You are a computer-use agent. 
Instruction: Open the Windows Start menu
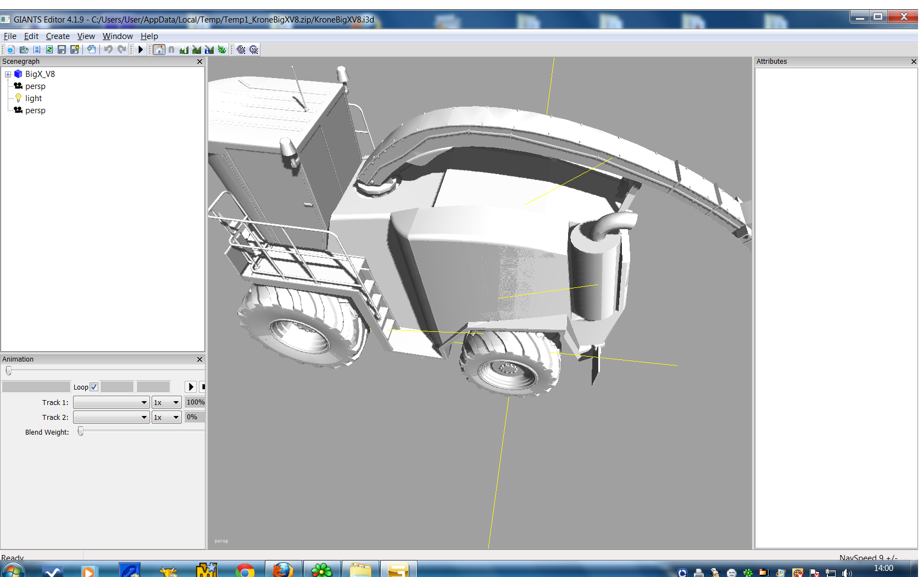pyautogui.click(x=12, y=571)
